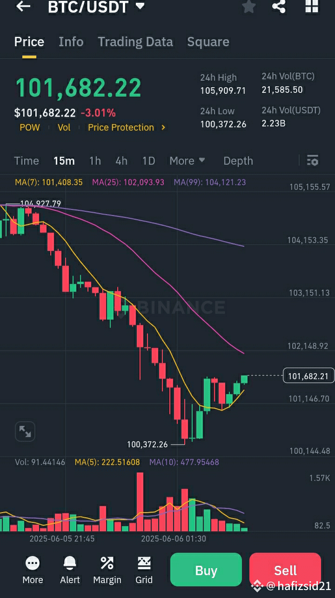Screen dimensions: 335x598
Task: Tap the 2025-06-05 21:45 time axis label
Action: tap(62, 539)
